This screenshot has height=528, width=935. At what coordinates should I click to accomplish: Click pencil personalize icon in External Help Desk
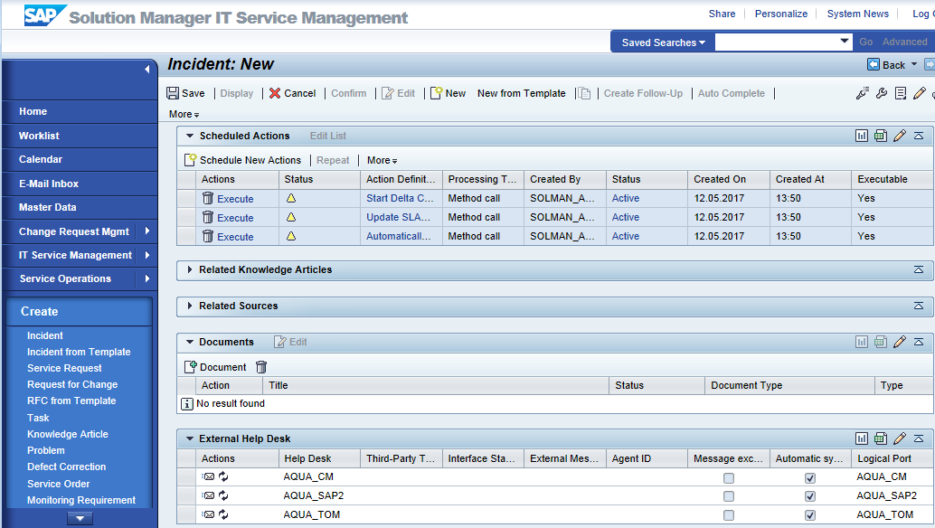tap(899, 439)
